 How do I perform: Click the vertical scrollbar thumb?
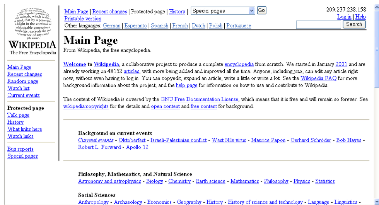(377, 48)
